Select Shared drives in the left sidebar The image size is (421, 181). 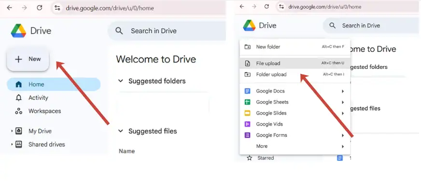pyautogui.click(x=47, y=144)
